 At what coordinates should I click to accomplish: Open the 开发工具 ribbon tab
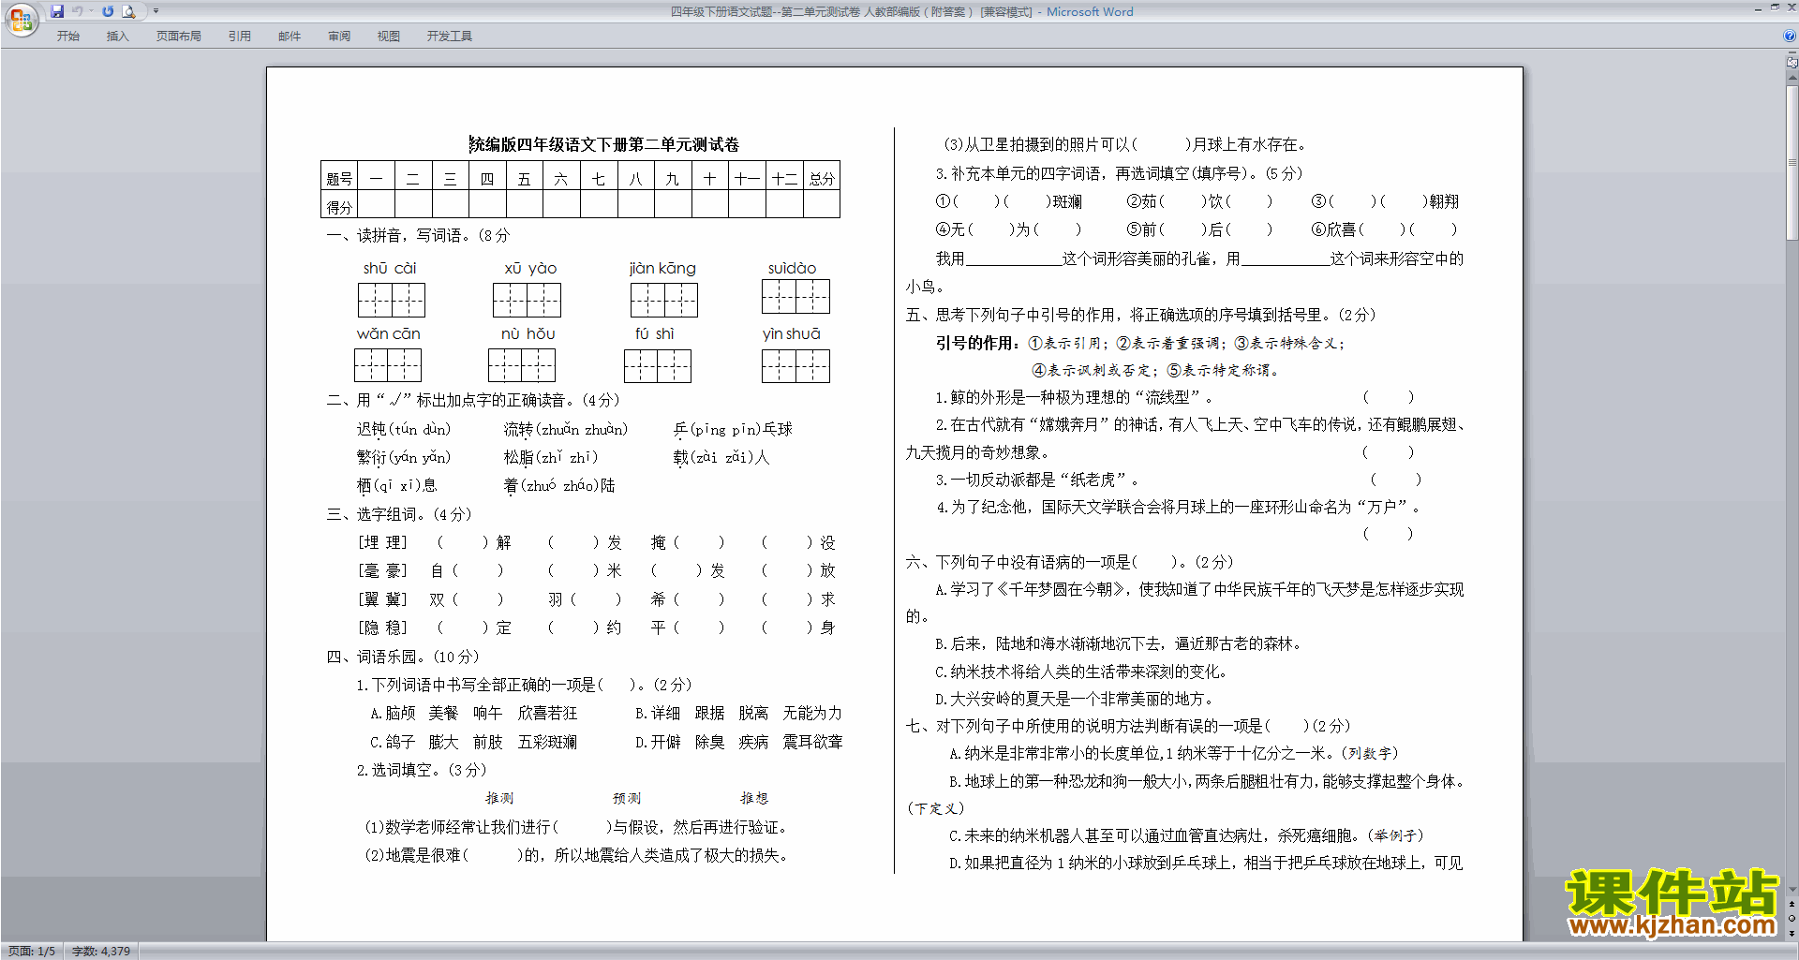click(450, 36)
